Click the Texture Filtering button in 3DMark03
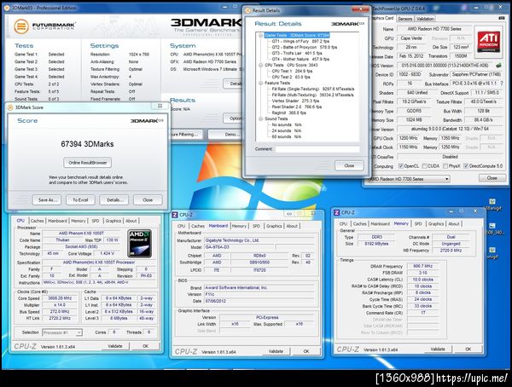This screenshot has height=387, width=512. pyautogui.click(x=185, y=135)
